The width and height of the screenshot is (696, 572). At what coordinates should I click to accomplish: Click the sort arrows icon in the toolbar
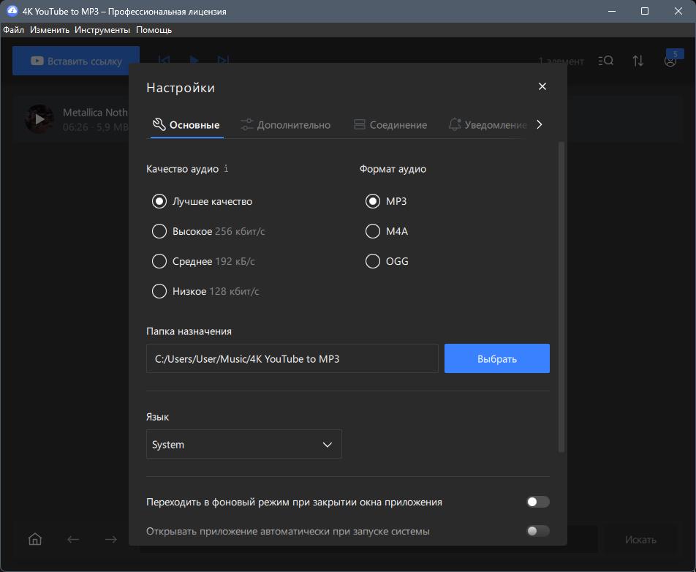[x=638, y=61]
